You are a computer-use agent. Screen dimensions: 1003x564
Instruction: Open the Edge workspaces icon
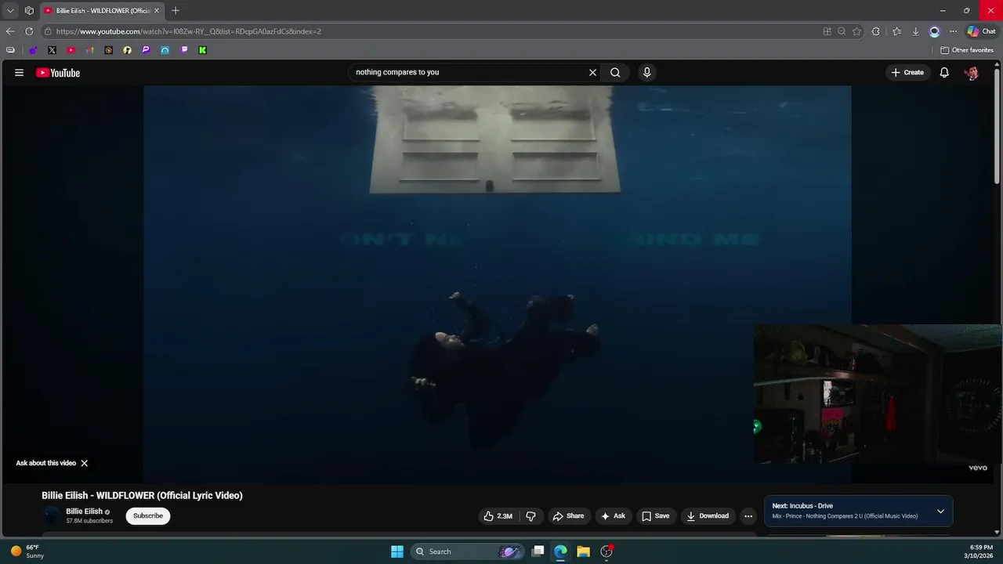click(x=29, y=11)
